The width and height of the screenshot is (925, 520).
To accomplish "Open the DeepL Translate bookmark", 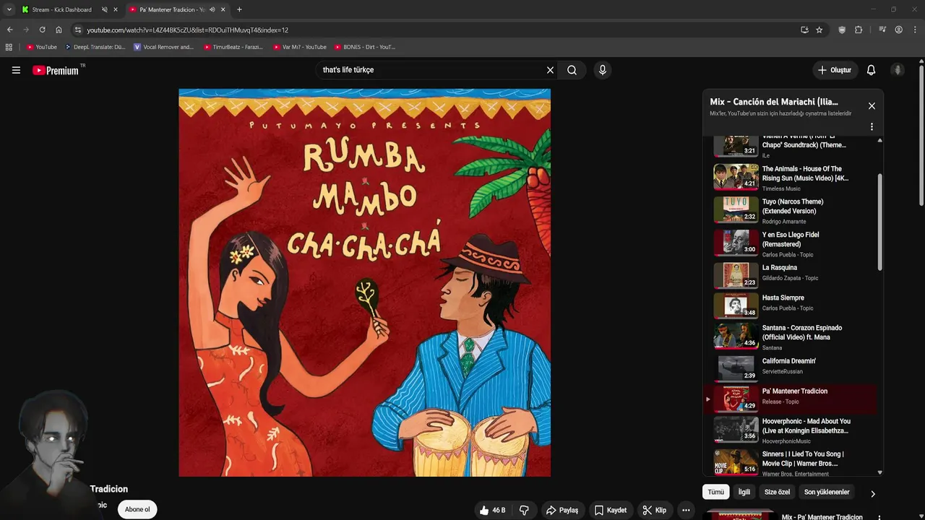I will (x=95, y=47).
